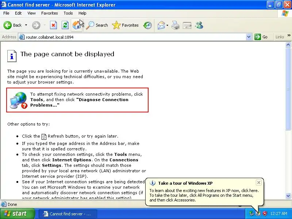Expand the Mail button dropdown arrow
This screenshot has width=292, height=219.
[167, 25]
